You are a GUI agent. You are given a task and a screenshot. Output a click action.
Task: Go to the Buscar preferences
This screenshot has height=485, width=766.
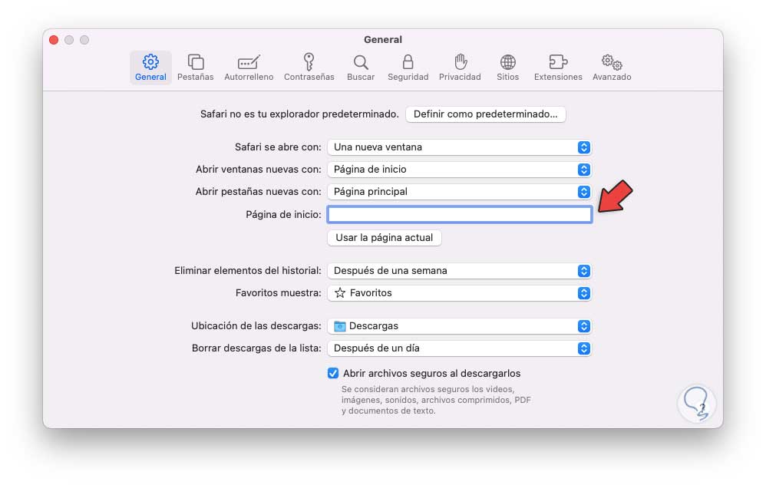(361, 68)
